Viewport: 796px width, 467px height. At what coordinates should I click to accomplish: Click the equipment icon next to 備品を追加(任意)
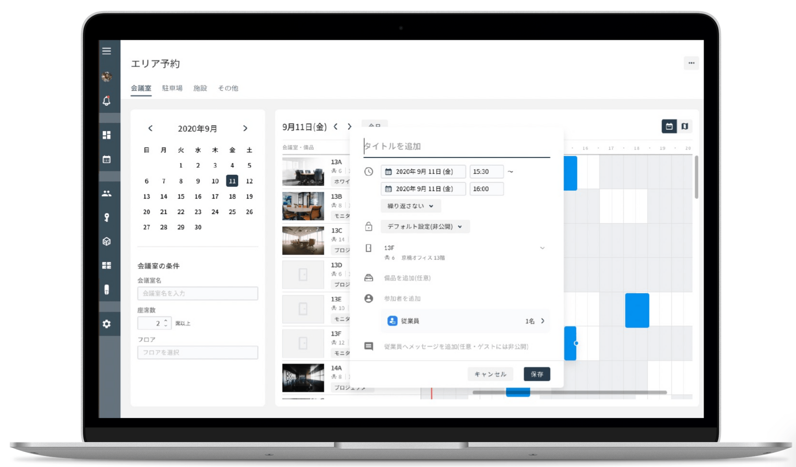[368, 278]
